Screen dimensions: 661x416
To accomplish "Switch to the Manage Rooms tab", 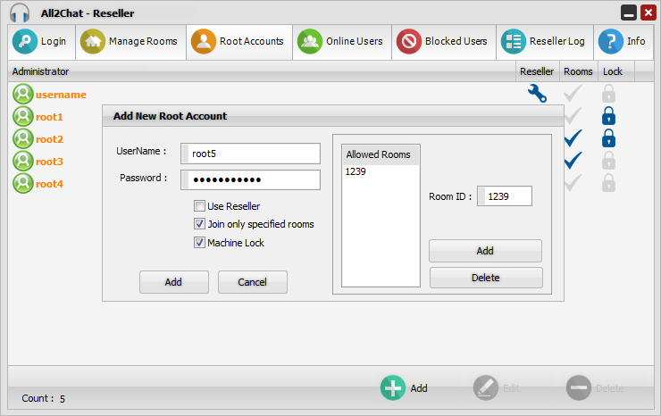I will tap(132, 42).
